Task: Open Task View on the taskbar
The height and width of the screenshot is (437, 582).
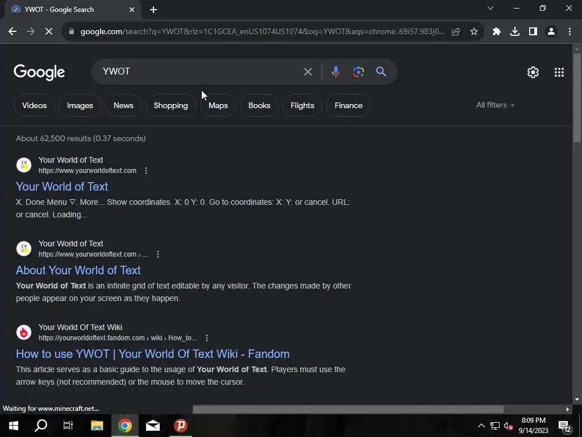Action: pos(68,426)
